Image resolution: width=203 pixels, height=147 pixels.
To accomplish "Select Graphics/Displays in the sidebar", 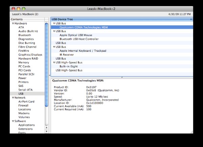I will [30, 55].
